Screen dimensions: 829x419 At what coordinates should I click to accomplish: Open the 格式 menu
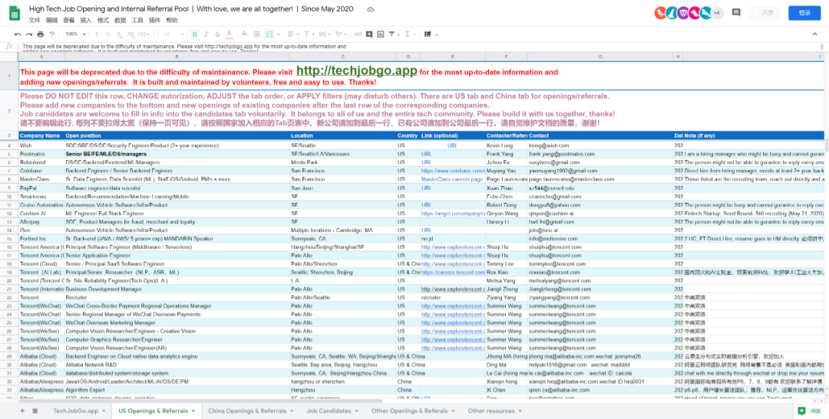103,20
